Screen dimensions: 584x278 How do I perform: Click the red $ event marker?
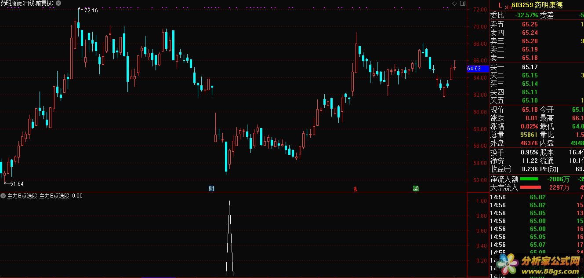[x=355, y=189]
